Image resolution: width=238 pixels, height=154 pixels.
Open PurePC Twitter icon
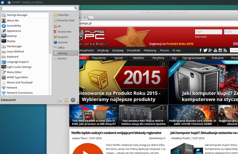[205, 50]
